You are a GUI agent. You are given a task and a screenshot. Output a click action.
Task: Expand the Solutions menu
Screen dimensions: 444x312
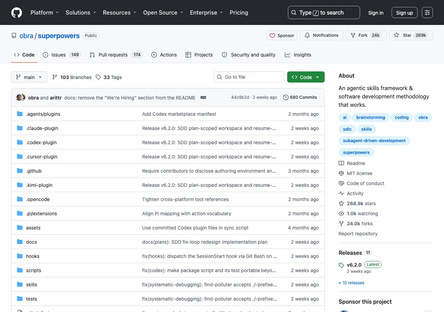coord(81,12)
